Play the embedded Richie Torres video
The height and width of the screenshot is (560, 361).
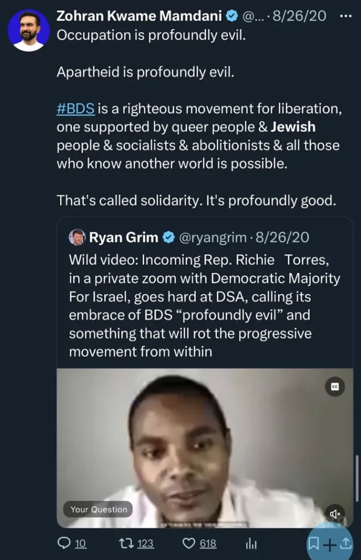click(205, 448)
